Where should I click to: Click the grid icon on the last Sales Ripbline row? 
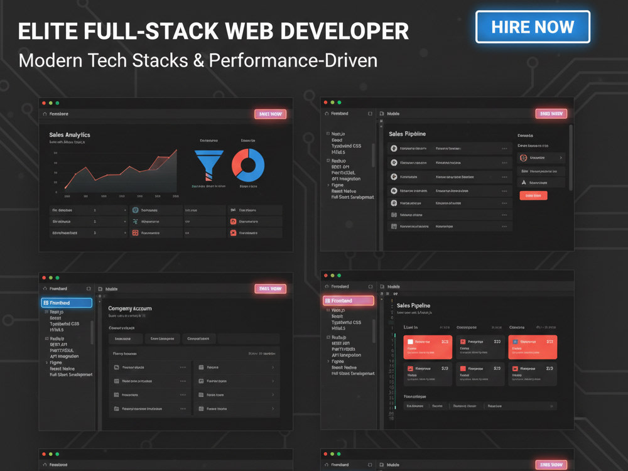pyautogui.click(x=394, y=227)
